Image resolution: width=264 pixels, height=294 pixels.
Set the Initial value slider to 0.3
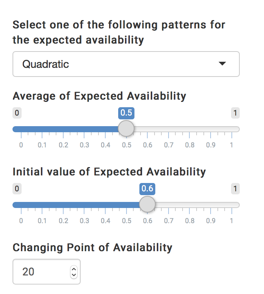tap(84, 205)
